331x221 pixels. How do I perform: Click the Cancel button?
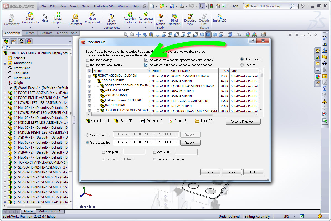(x=232, y=172)
